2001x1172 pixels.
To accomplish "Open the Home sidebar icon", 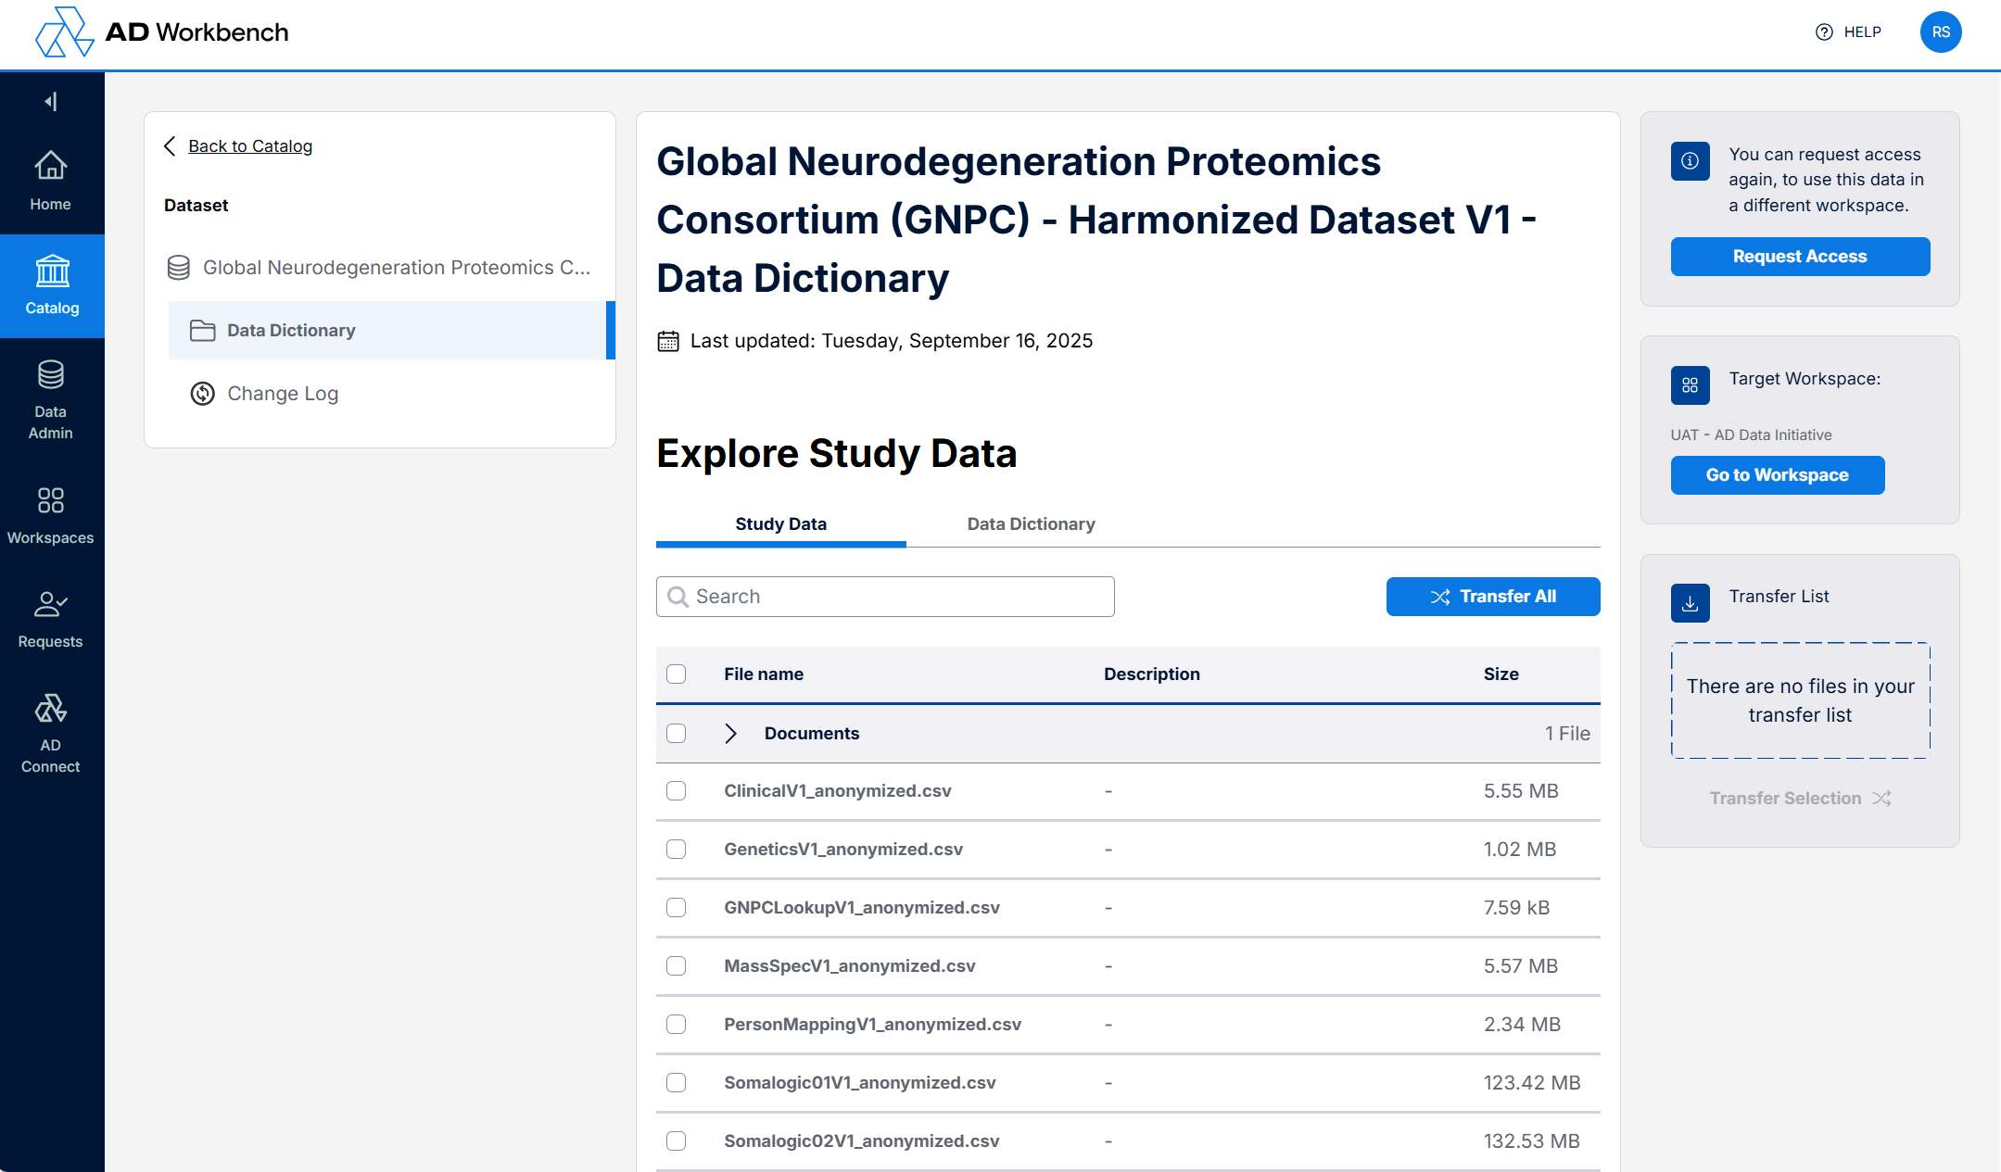I will click(x=51, y=167).
